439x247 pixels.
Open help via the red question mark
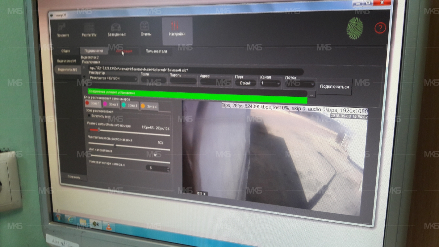coord(380,28)
